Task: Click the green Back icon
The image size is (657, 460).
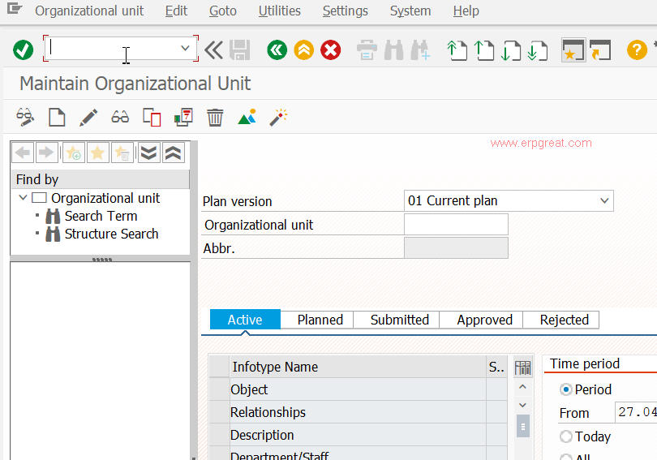Action: tap(277, 50)
